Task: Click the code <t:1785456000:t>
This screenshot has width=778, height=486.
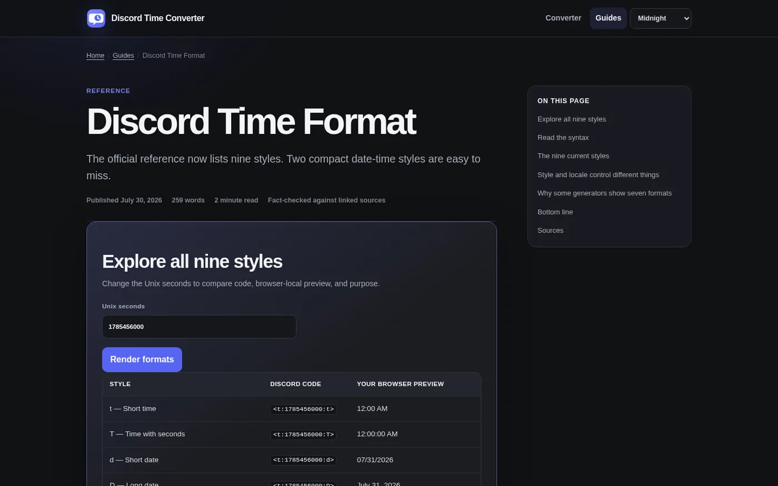Action: [x=303, y=409]
